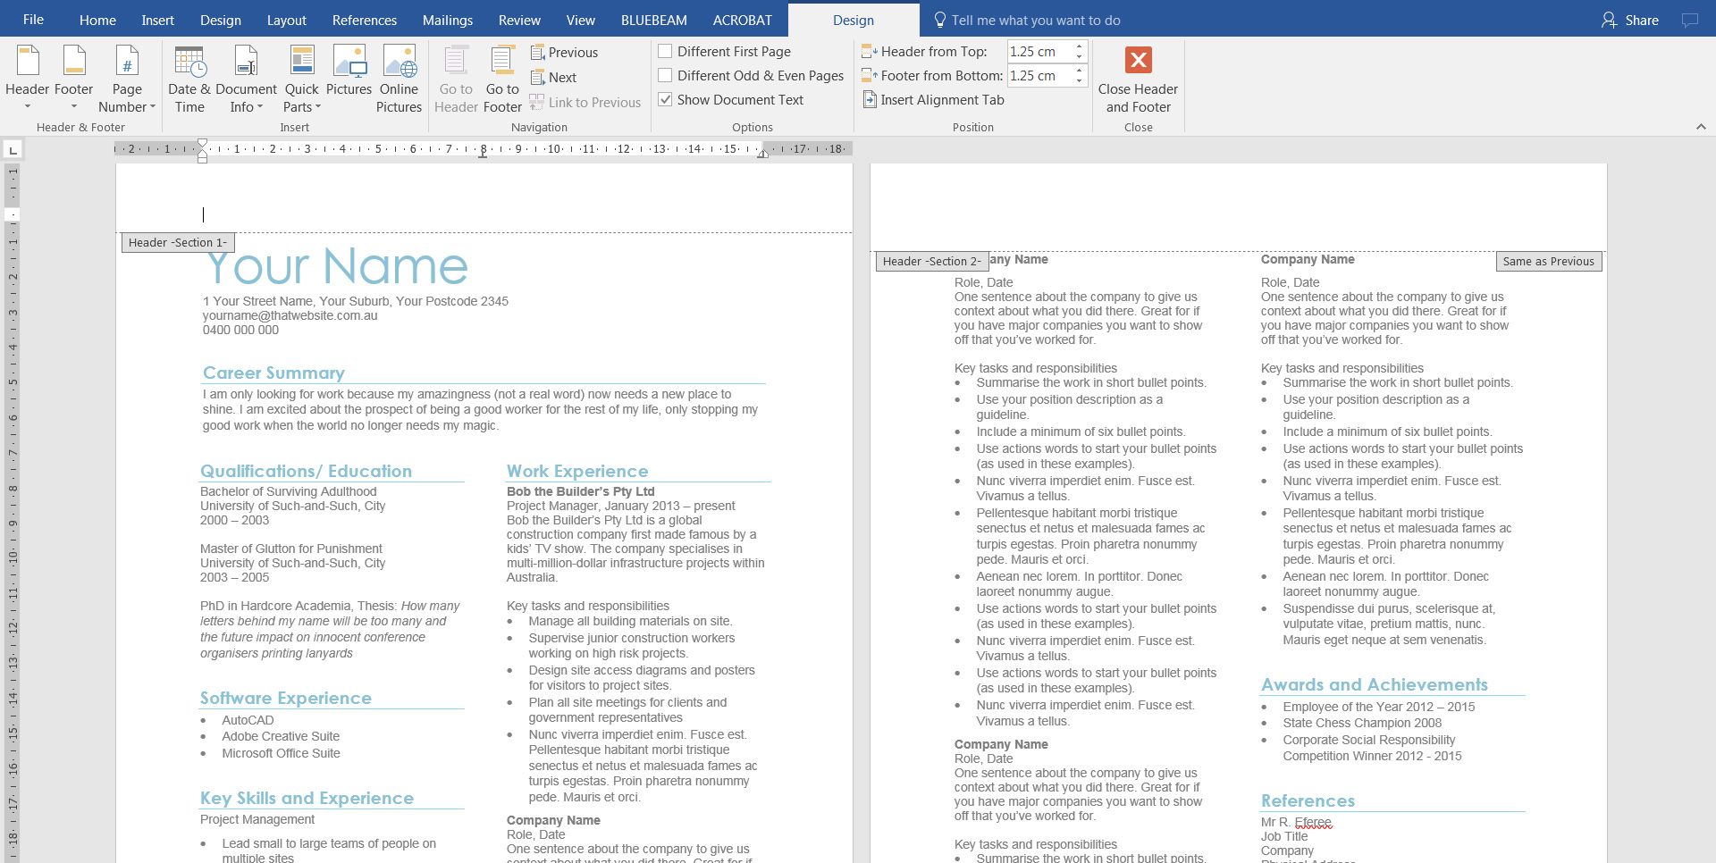
Task: Open the View tab
Action: 580,20
